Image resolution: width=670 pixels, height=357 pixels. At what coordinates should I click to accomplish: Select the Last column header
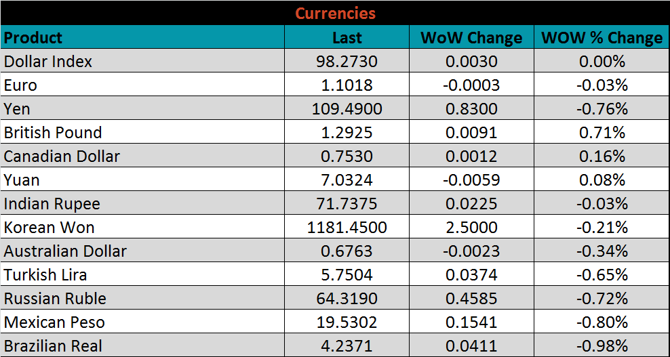[x=347, y=38]
